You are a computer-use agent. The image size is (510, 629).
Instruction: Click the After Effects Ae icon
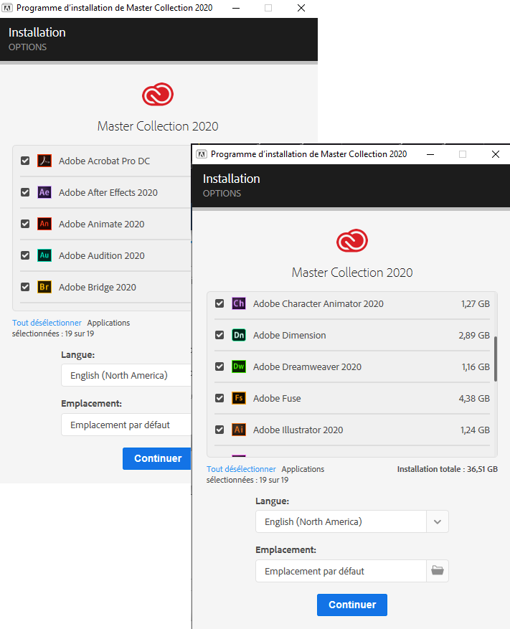(44, 192)
